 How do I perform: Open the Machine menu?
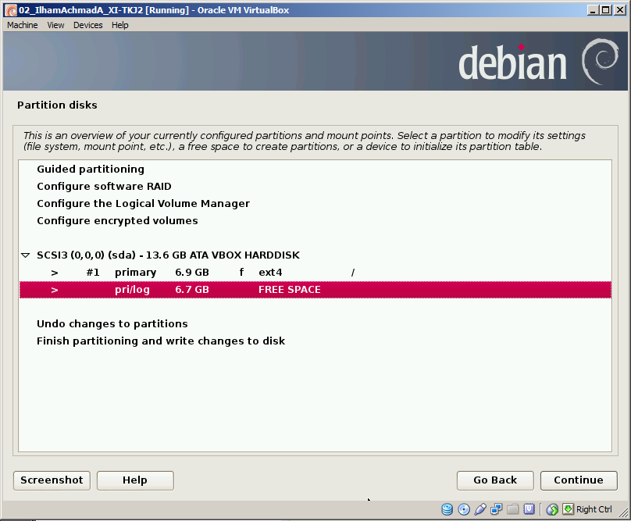click(22, 24)
